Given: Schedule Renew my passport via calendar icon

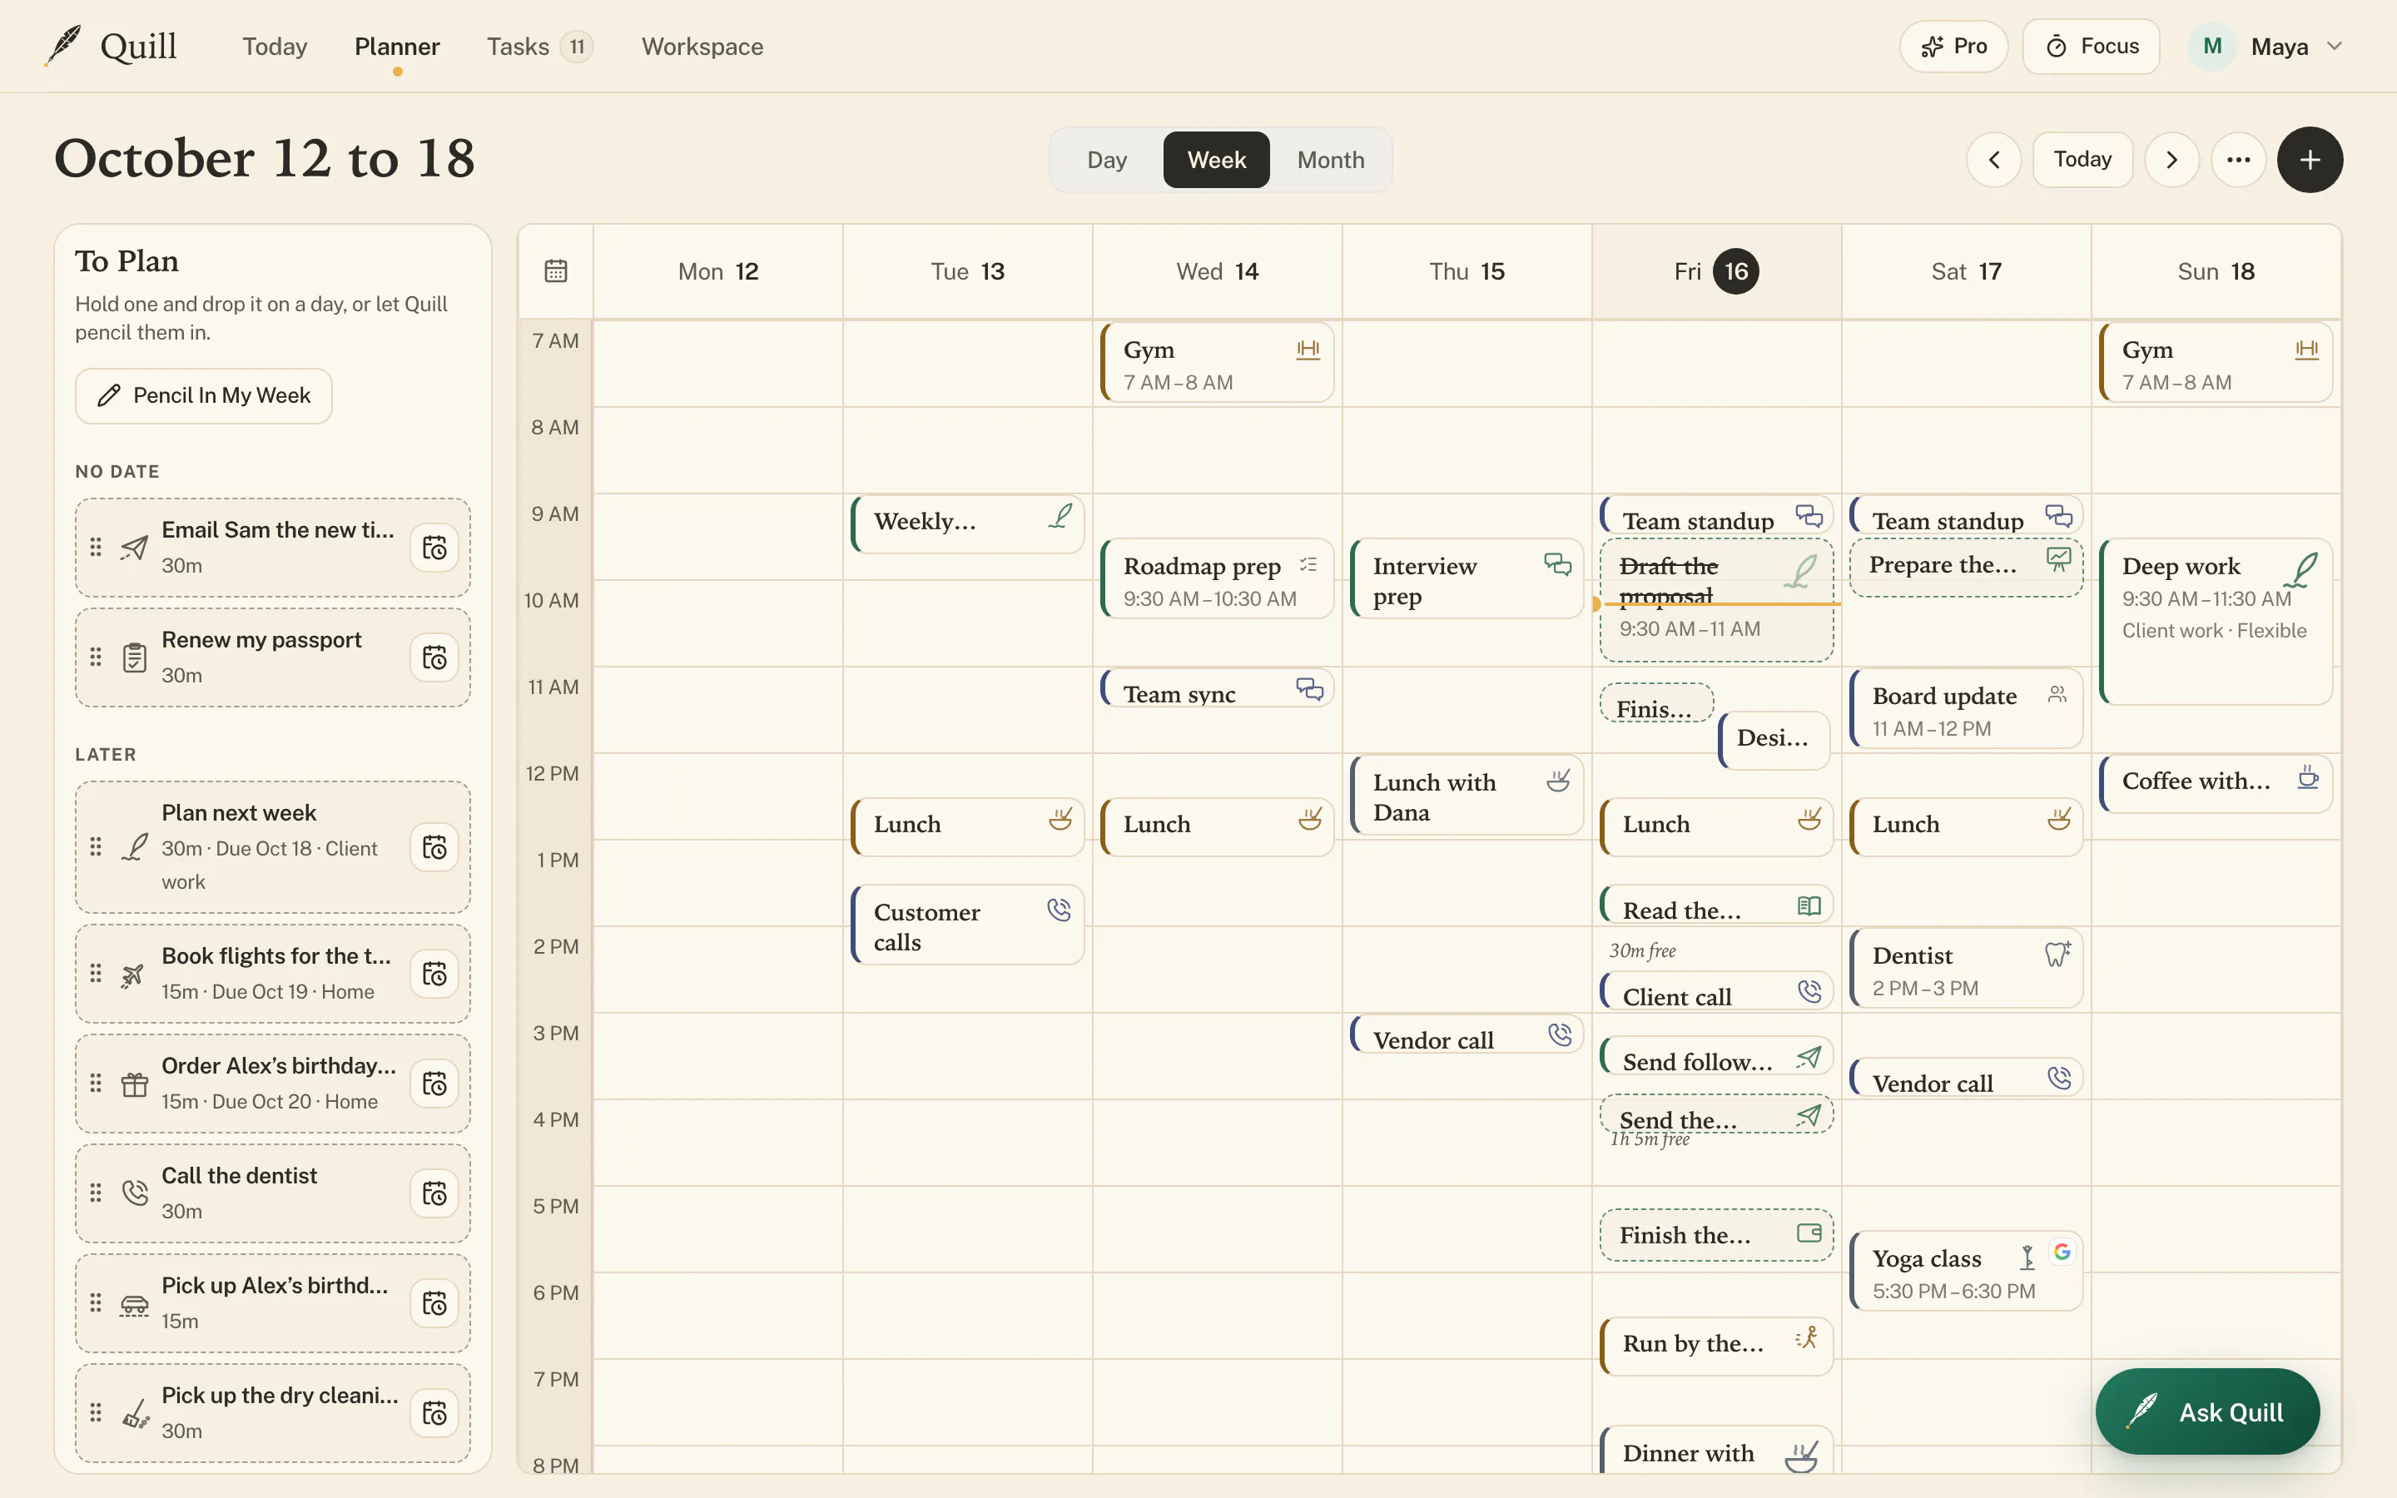Looking at the screenshot, I should pyautogui.click(x=434, y=657).
